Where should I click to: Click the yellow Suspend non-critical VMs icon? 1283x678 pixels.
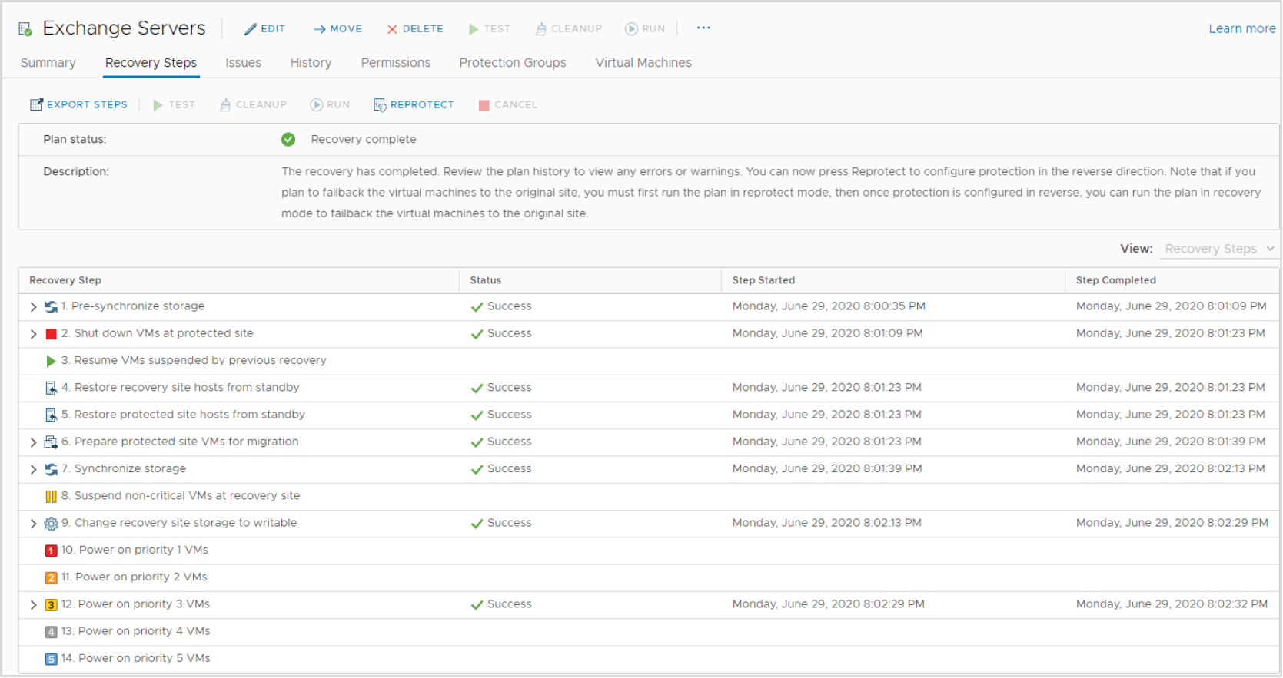51,497
